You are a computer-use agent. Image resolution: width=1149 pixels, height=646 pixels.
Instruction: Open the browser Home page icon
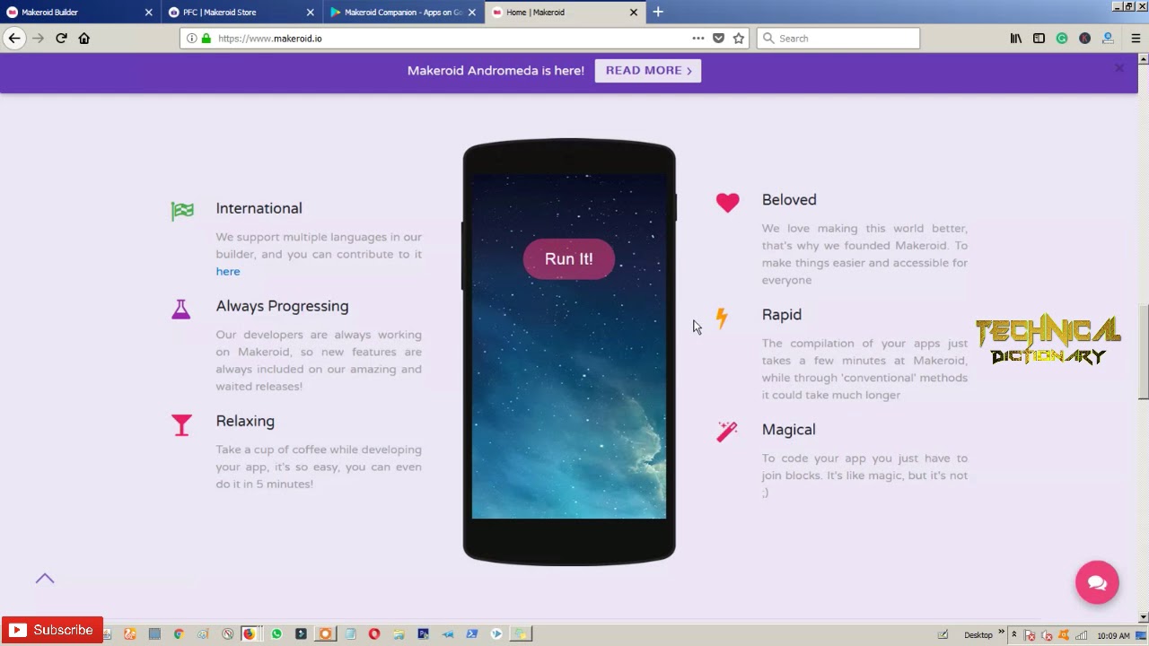coord(84,38)
